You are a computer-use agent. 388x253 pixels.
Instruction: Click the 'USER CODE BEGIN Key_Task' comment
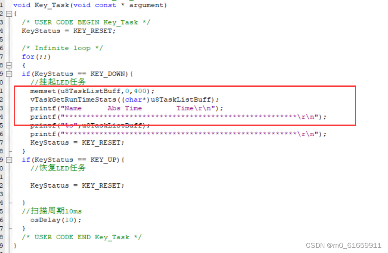coord(86,22)
